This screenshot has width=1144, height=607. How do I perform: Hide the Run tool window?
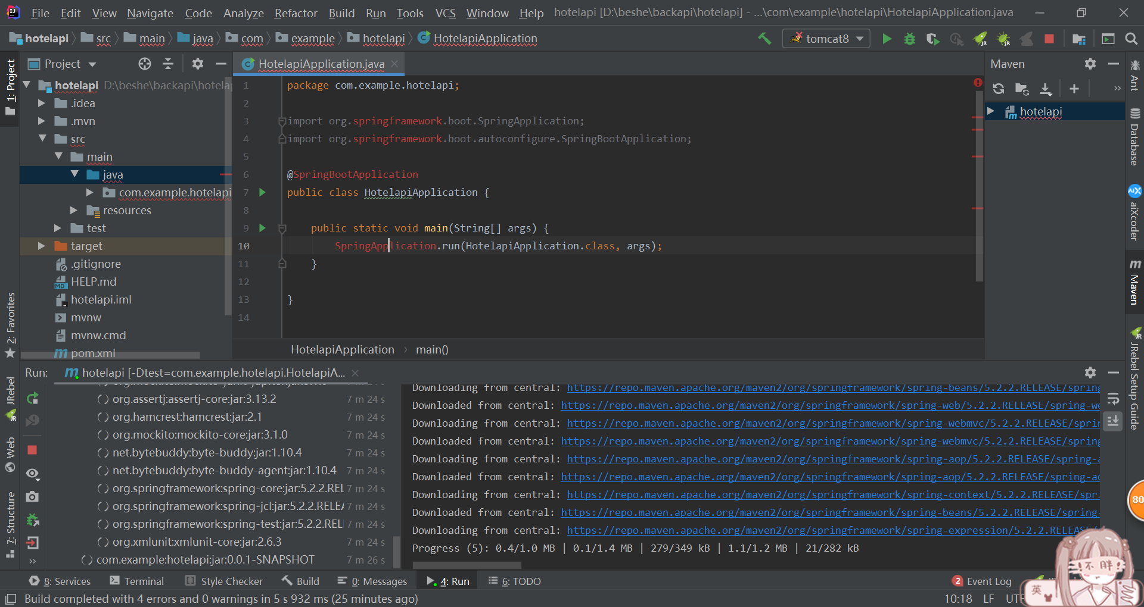pos(1114,373)
